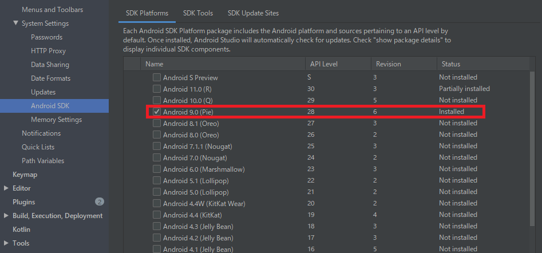Viewport: 542px width, 253px height.
Task: Go to Quick Lists settings
Action: click(x=38, y=147)
